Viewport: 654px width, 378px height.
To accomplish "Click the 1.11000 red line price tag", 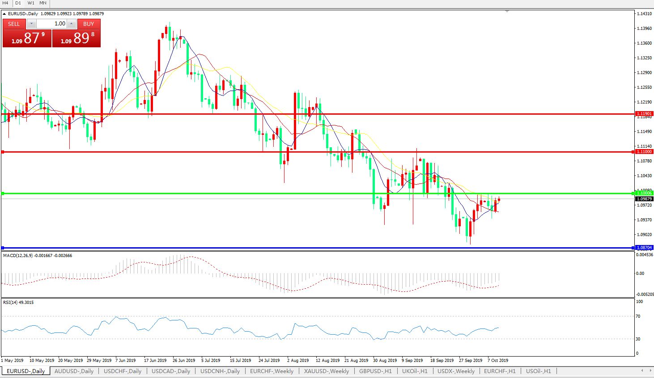I will 644,152.
